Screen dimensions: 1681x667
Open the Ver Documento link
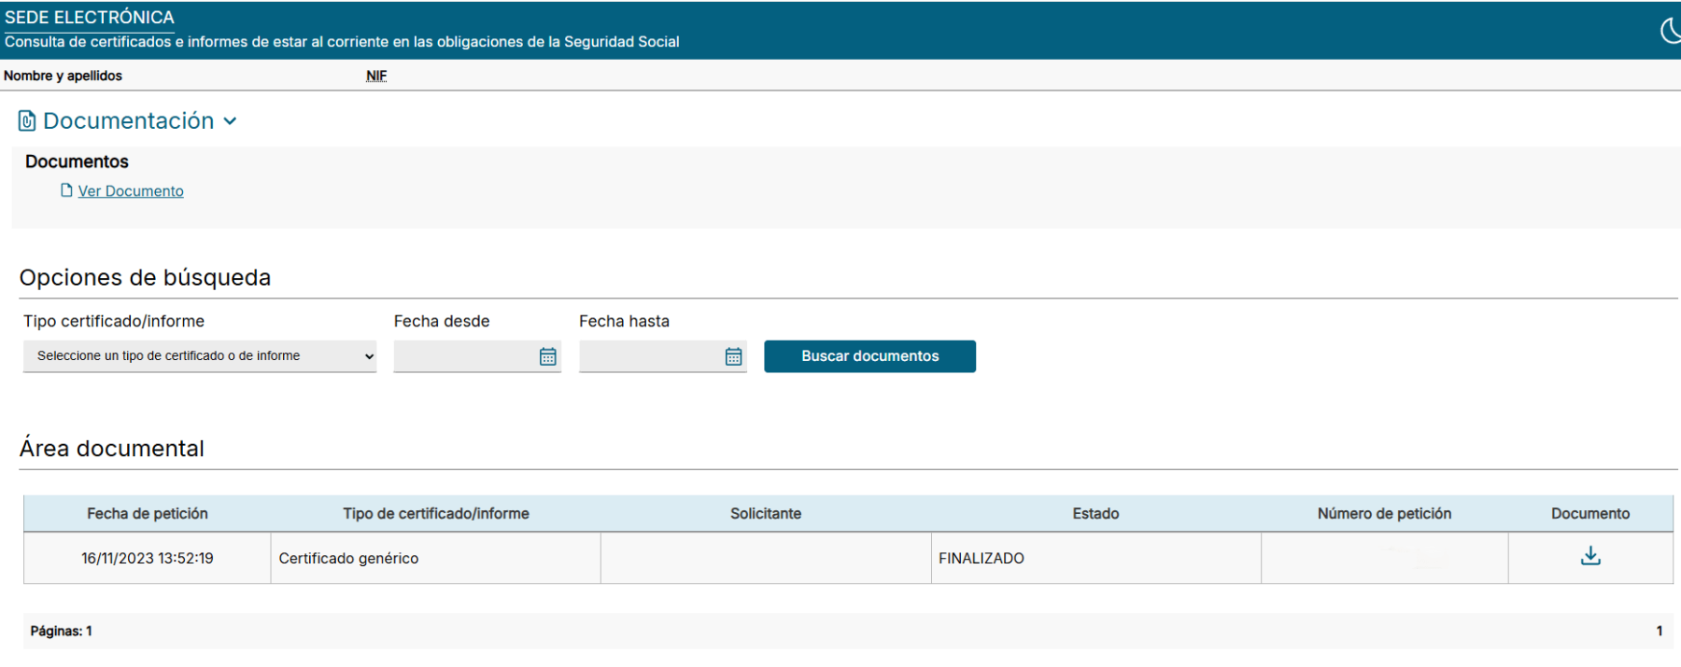131,191
